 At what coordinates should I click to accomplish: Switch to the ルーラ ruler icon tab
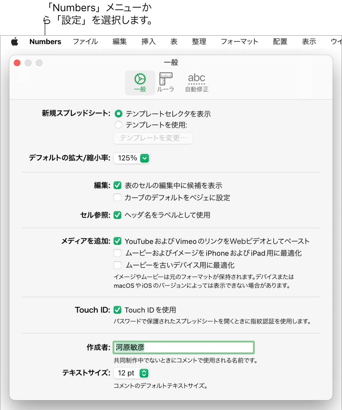(166, 83)
